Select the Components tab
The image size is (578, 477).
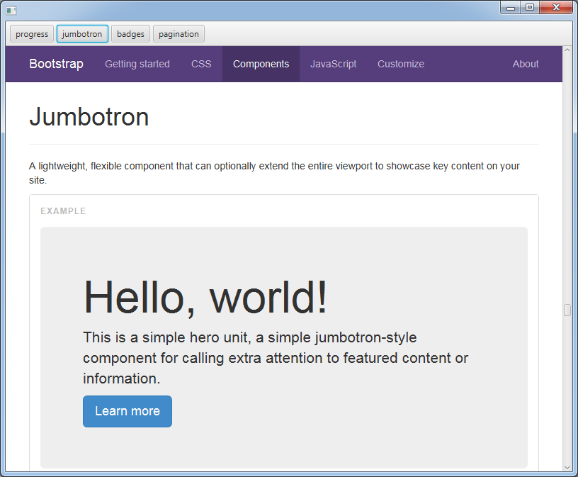tap(261, 64)
